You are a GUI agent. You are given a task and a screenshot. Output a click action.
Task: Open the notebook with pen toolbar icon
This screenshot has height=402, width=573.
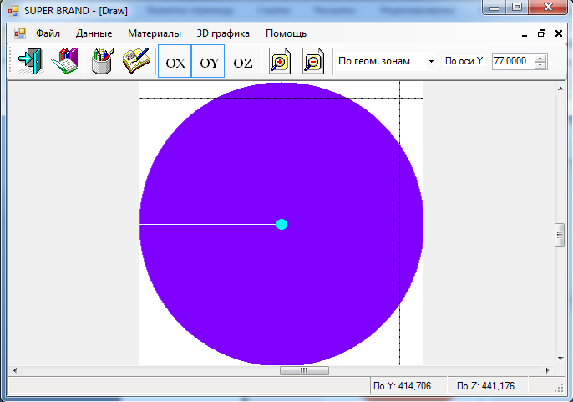pos(136,61)
